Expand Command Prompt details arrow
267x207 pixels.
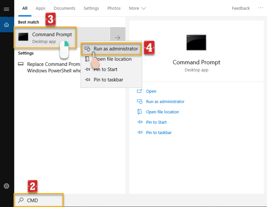118,37
